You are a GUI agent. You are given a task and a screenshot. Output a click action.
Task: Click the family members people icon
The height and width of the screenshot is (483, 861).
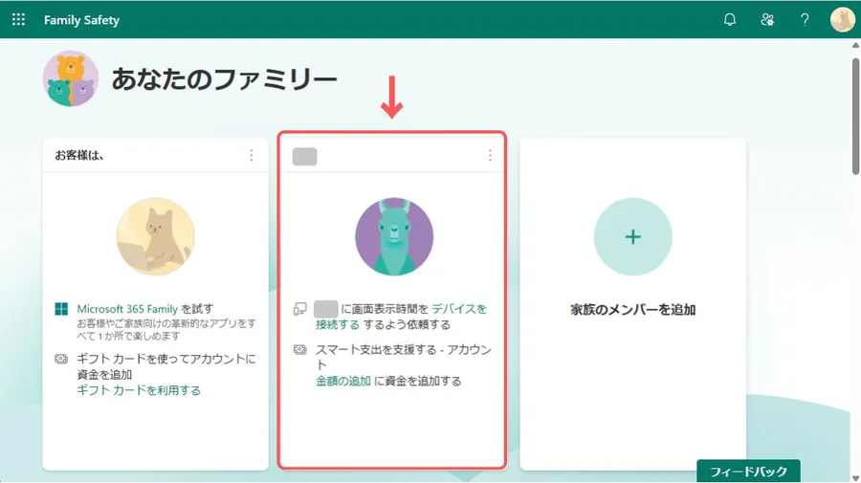click(x=767, y=19)
